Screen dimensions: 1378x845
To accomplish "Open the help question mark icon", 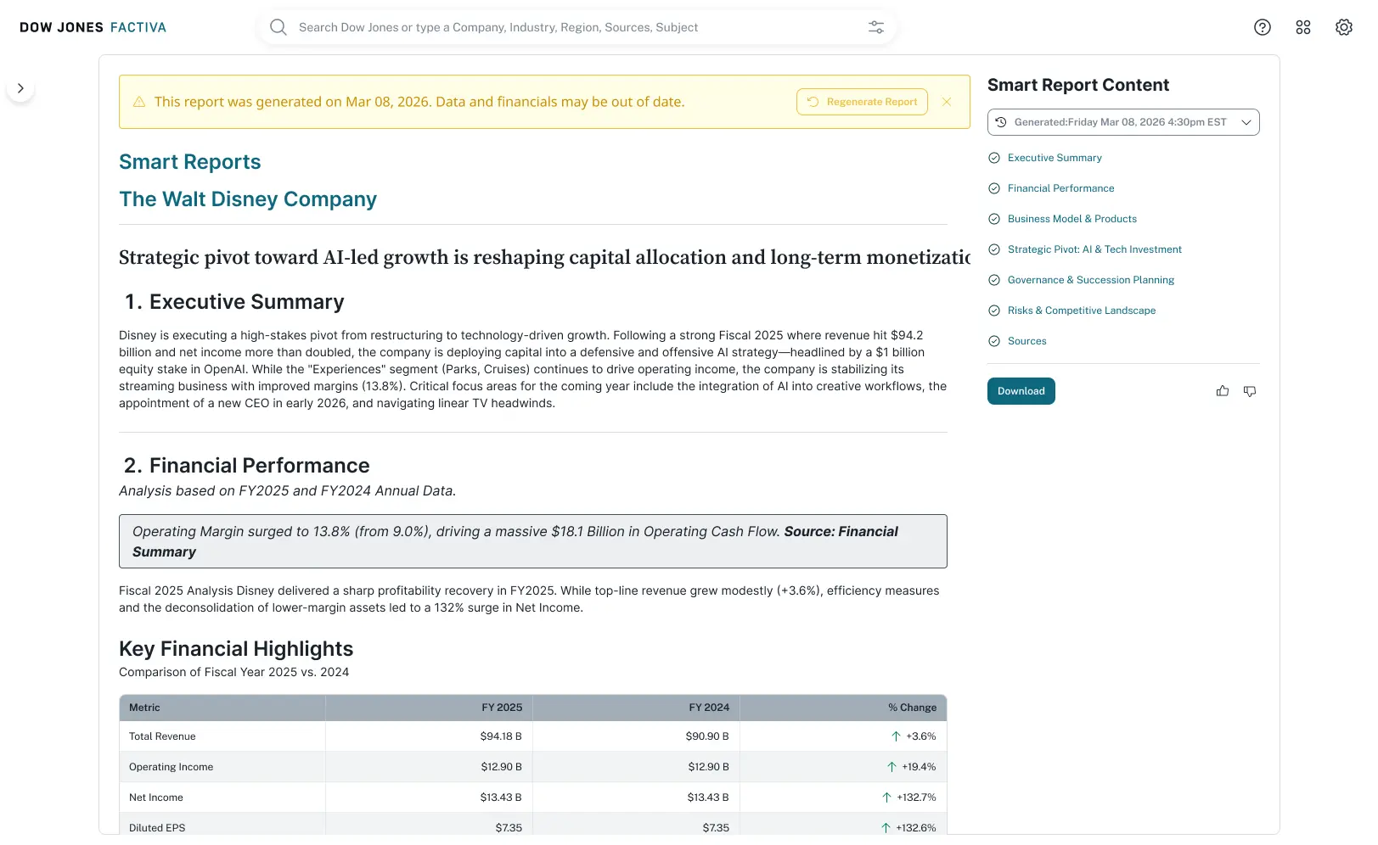I will pos(1263,27).
